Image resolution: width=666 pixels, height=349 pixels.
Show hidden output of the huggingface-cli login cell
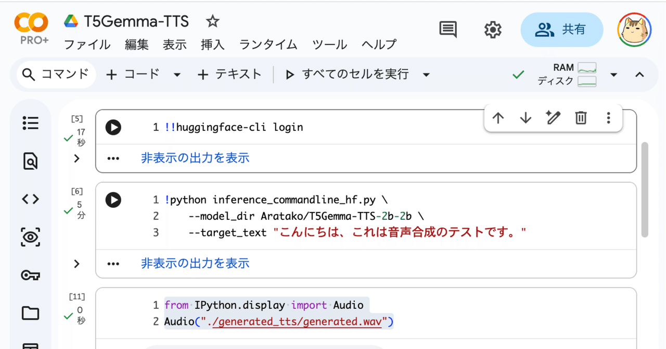click(195, 158)
